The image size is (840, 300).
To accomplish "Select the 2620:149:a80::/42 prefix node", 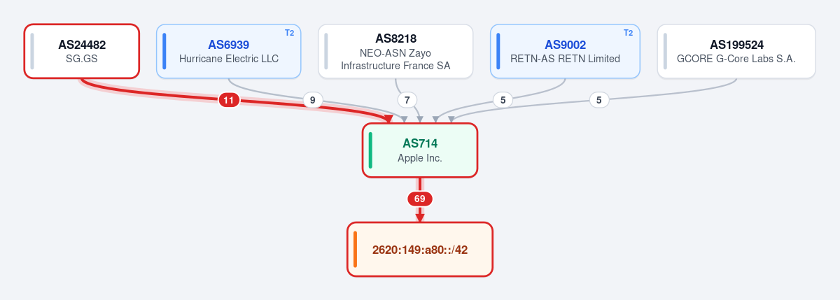I will point(420,250).
